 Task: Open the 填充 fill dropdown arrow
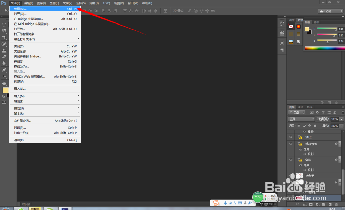tap(341, 126)
